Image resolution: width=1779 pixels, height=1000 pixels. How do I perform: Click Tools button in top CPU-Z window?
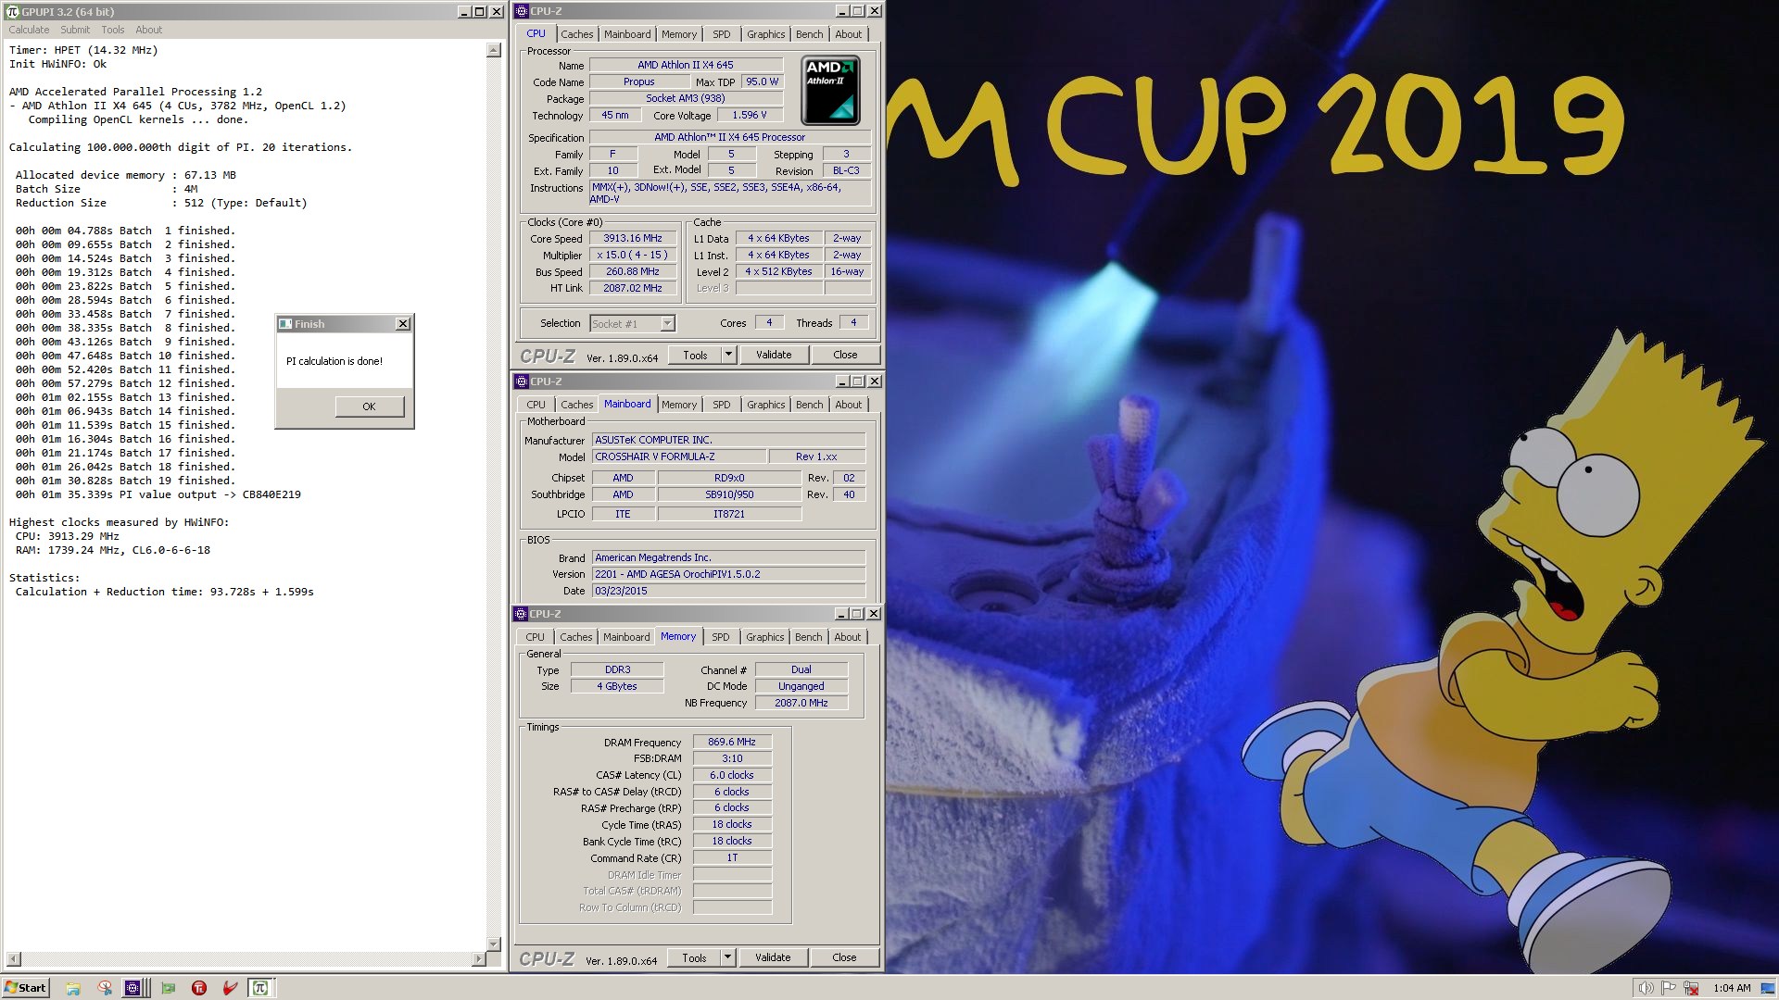(695, 355)
